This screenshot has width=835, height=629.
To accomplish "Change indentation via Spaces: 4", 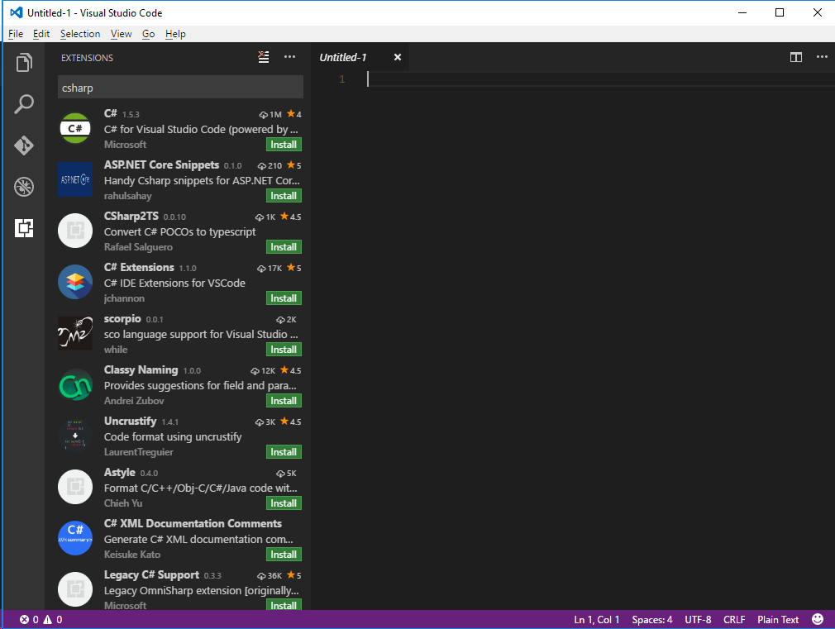I will [651, 619].
